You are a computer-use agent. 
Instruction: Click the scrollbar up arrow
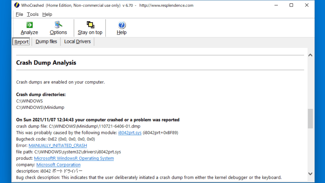(310, 55)
